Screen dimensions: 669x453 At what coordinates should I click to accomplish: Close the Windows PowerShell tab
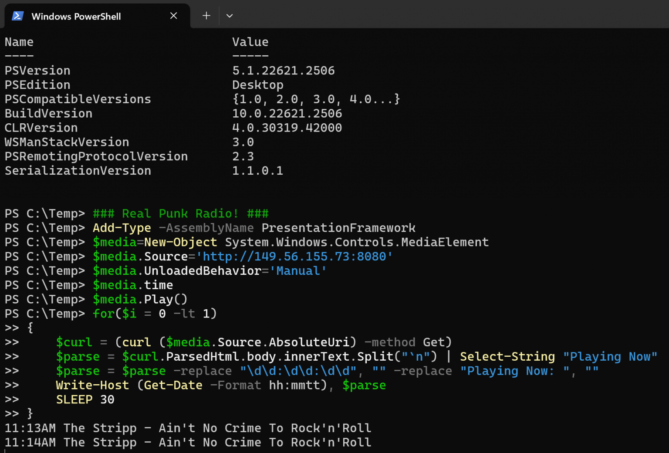[173, 16]
